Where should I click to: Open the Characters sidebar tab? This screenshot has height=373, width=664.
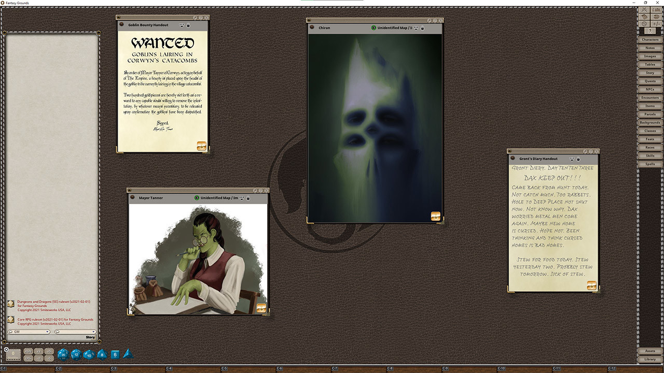click(650, 39)
